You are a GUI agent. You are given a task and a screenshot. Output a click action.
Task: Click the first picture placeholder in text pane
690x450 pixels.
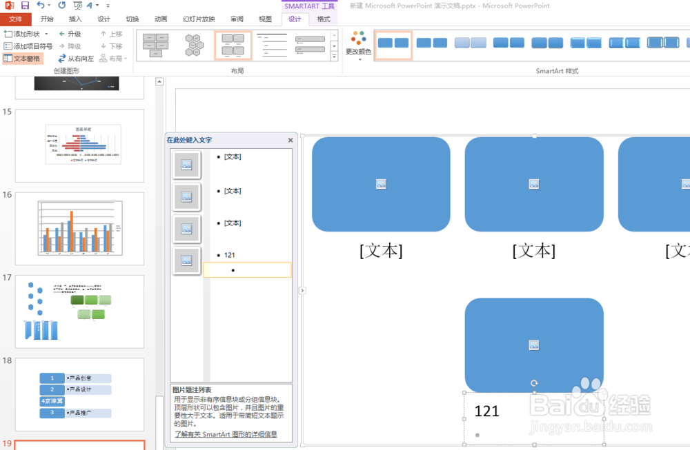coord(186,165)
